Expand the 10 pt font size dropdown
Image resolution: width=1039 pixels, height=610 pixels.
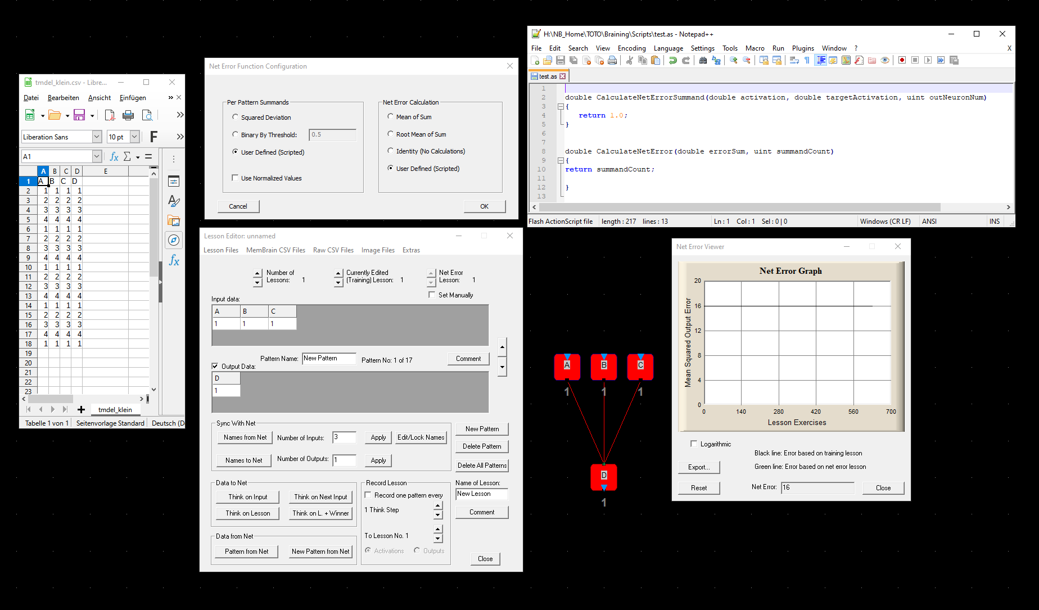[134, 137]
